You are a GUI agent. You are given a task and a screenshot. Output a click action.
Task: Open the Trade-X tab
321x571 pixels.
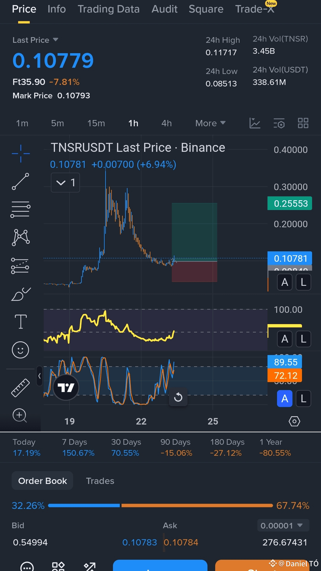coord(255,9)
